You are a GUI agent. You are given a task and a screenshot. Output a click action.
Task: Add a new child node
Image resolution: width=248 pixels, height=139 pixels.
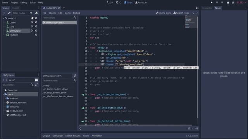pyautogui.click(x=4, y=13)
